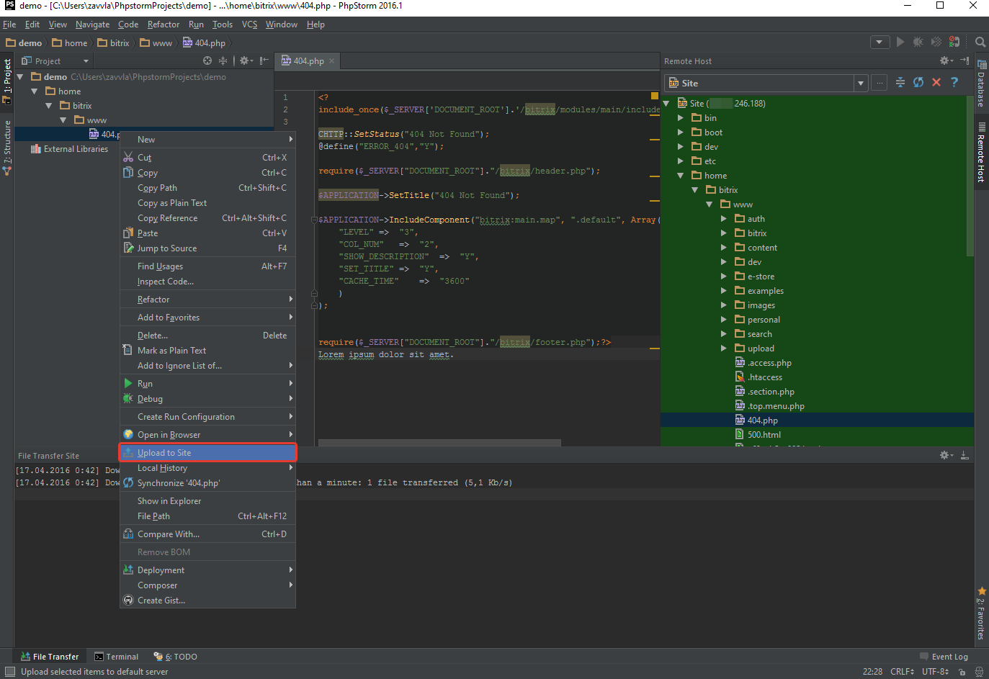Click Scroll from Source icon in Project panel
The width and height of the screenshot is (989, 679).
coord(207,61)
